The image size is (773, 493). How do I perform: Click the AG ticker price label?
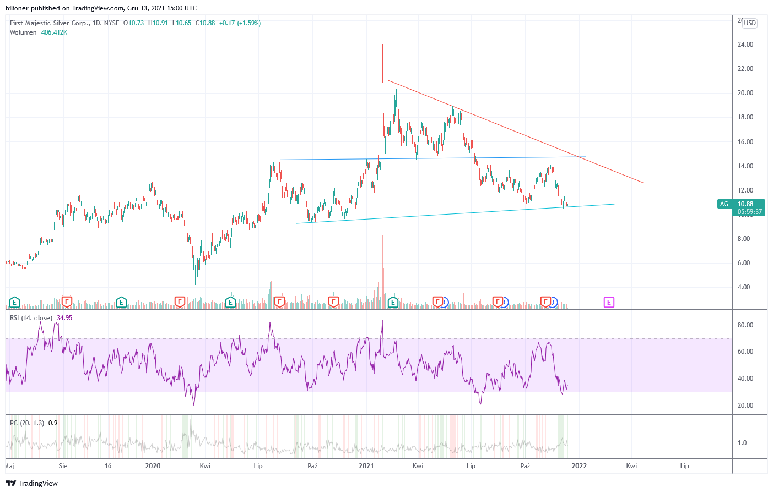click(724, 204)
